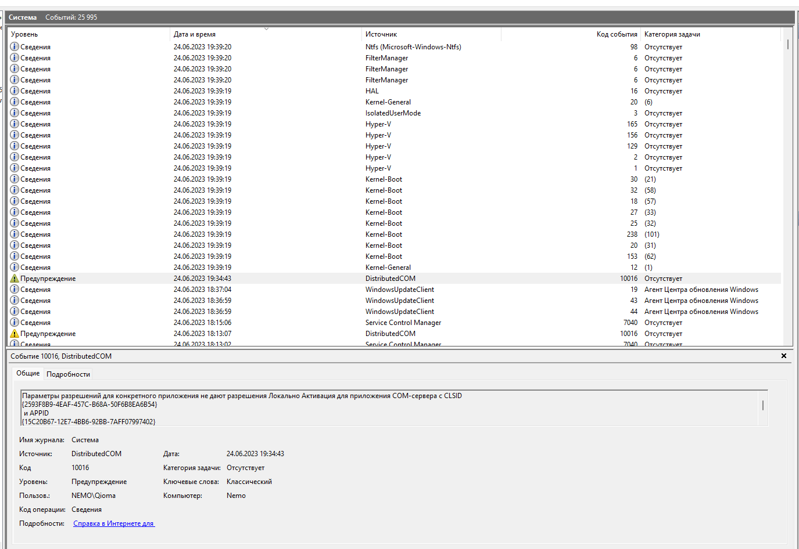Click Предупреждение level text at 18:13:07 row

(48, 334)
